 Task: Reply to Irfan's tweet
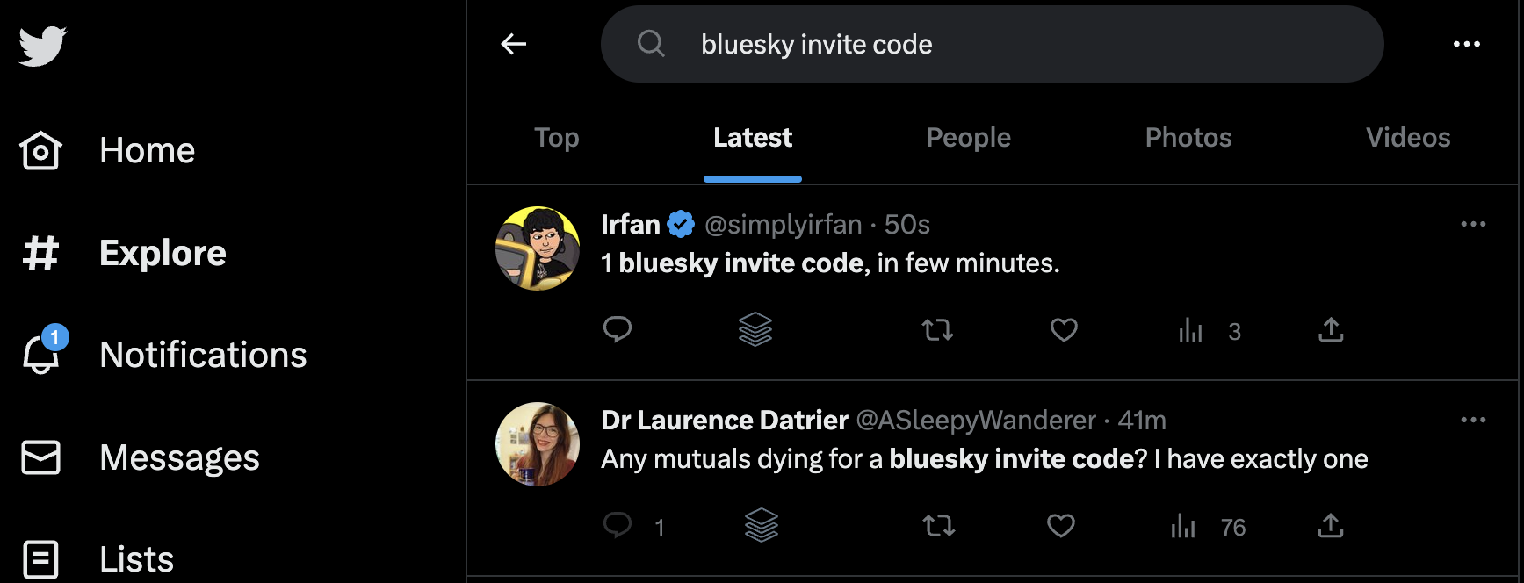(618, 329)
